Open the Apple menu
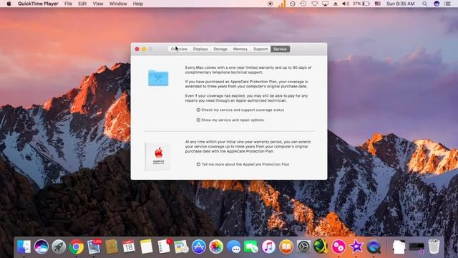 pyautogui.click(x=9, y=4)
